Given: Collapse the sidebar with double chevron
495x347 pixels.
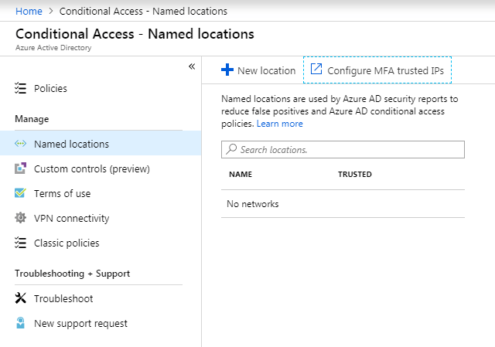Looking at the screenshot, I should coord(192,66).
